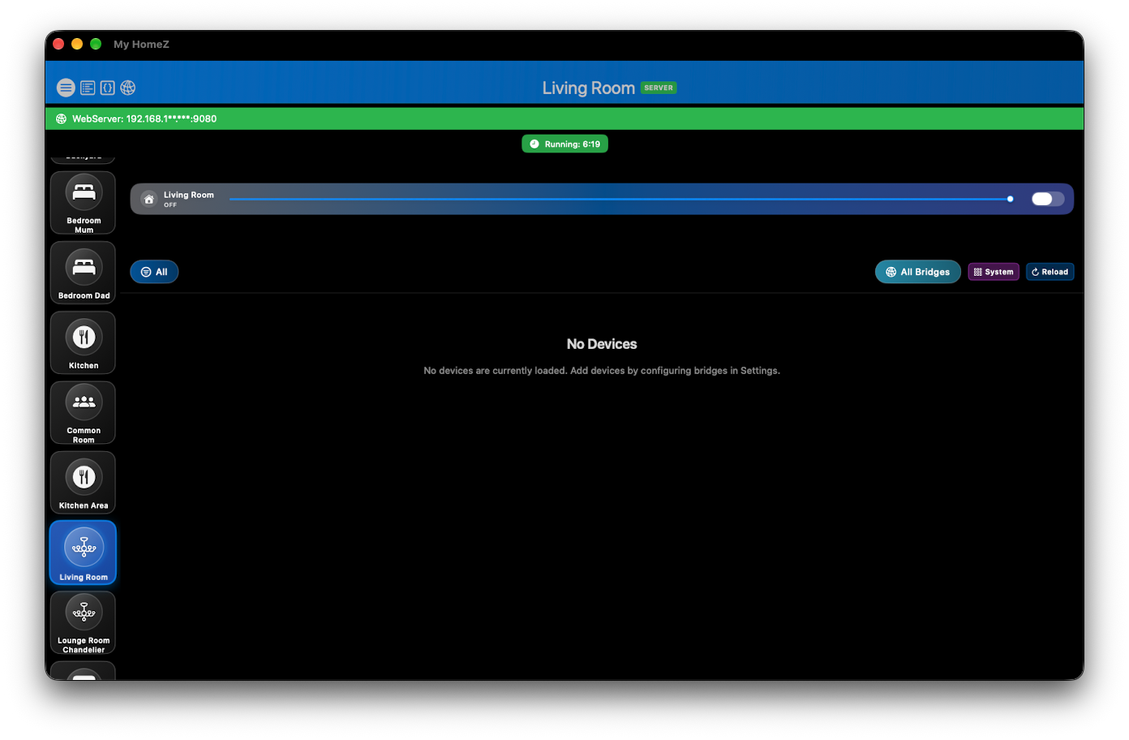
Task: Open the Kitchen room
Action: 83,342
